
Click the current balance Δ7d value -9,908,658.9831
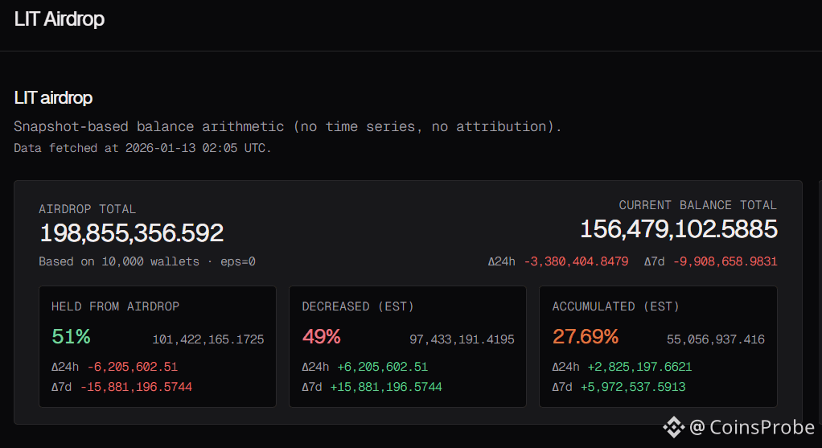[x=725, y=261]
